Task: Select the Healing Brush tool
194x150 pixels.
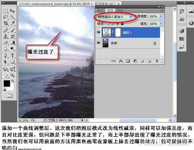Action: (5, 30)
